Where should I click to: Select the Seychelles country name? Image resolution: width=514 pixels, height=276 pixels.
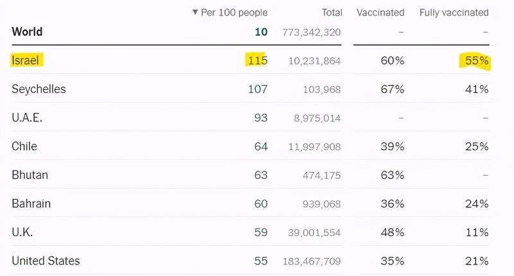click(39, 89)
